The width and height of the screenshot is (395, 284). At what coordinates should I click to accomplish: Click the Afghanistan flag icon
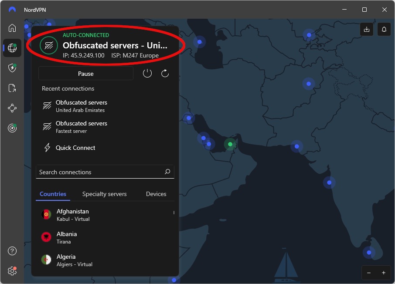[46, 214]
